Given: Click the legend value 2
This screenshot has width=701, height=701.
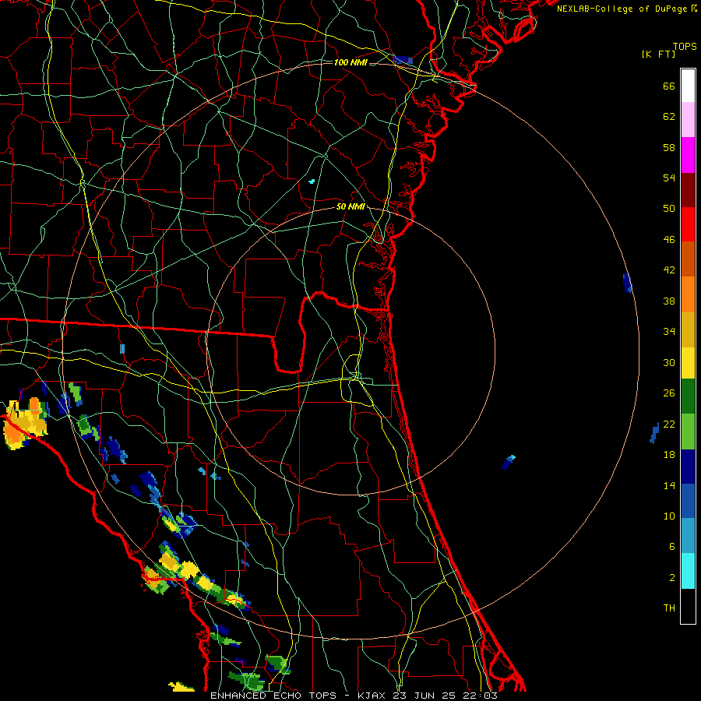Looking at the screenshot, I should [672, 578].
